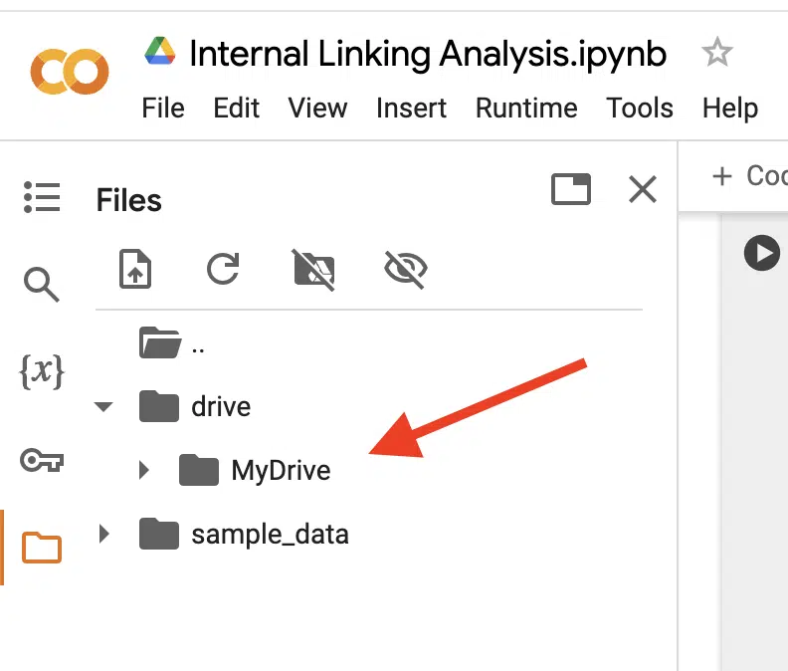Open the Runtime menu
Screen dimensions: 788x671
click(526, 108)
